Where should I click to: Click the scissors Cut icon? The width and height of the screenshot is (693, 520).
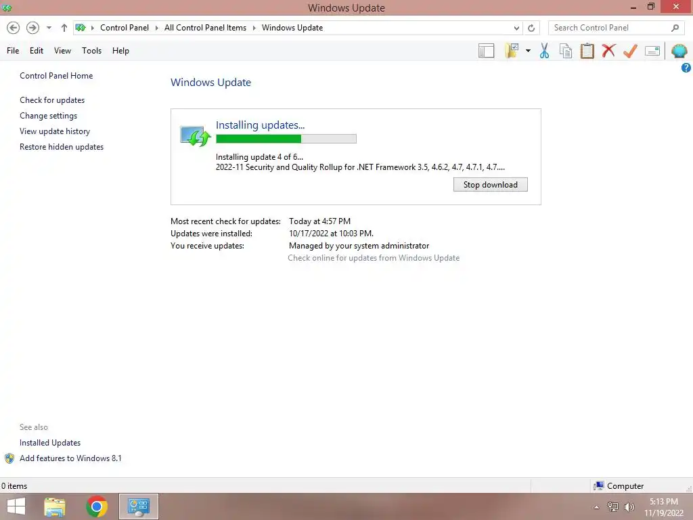pos(544,51)
